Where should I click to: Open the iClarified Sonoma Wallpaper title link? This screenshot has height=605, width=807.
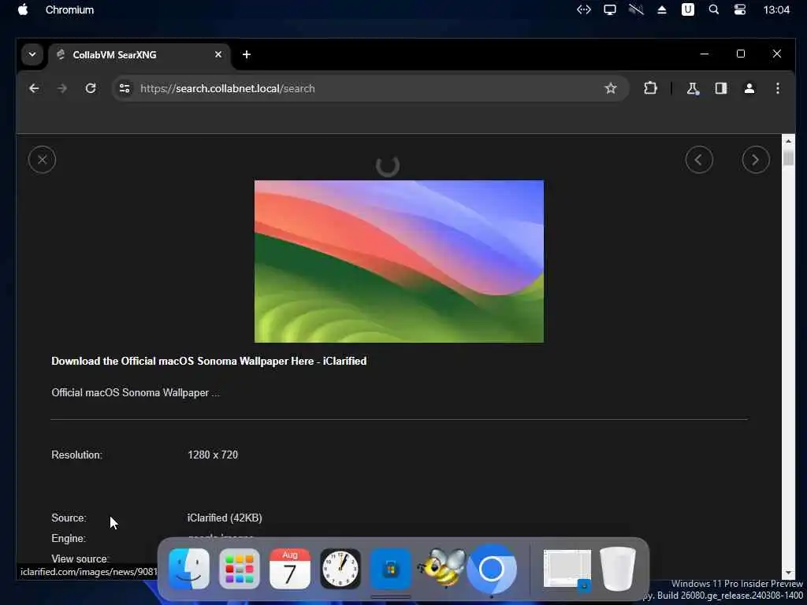click(x=209, y=361)
